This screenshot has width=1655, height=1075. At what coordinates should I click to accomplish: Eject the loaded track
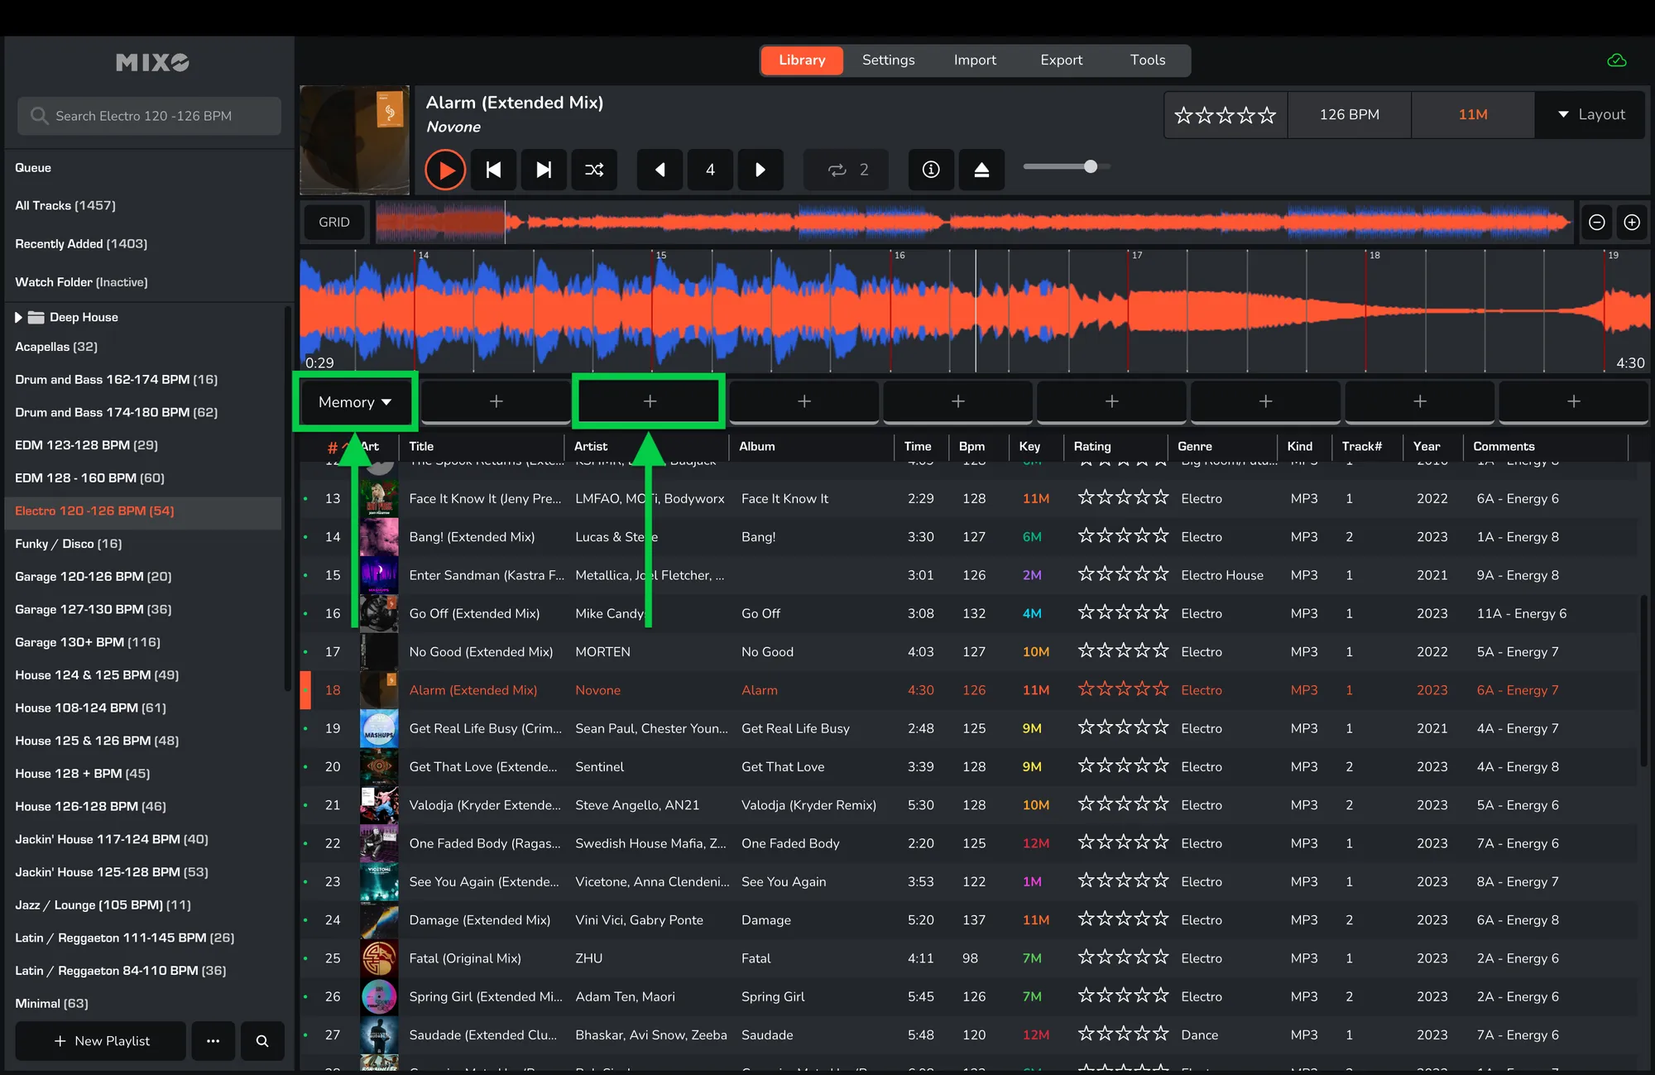tap(981, 170)
